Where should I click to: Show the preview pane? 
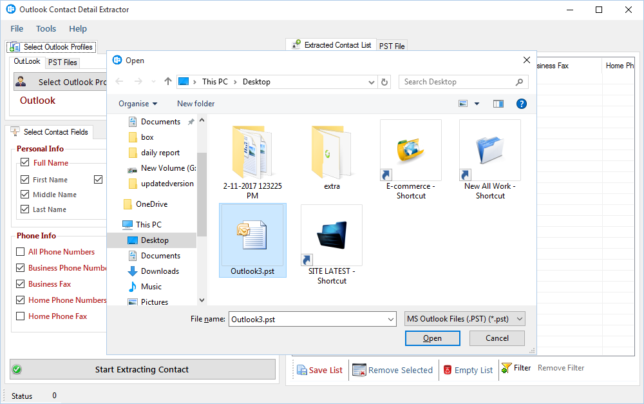498,104
